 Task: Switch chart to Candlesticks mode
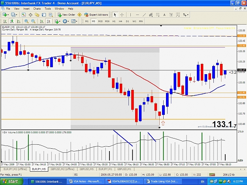pos(12,21)
